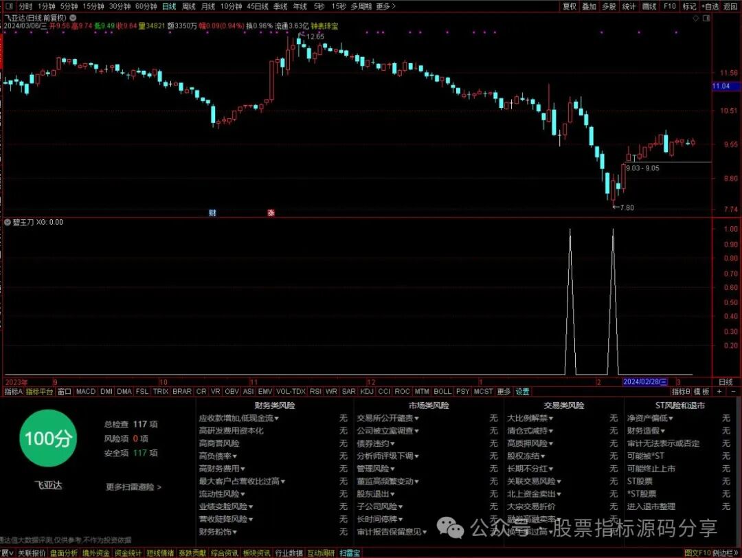Switch to 1分钟 period

point(47,6)
